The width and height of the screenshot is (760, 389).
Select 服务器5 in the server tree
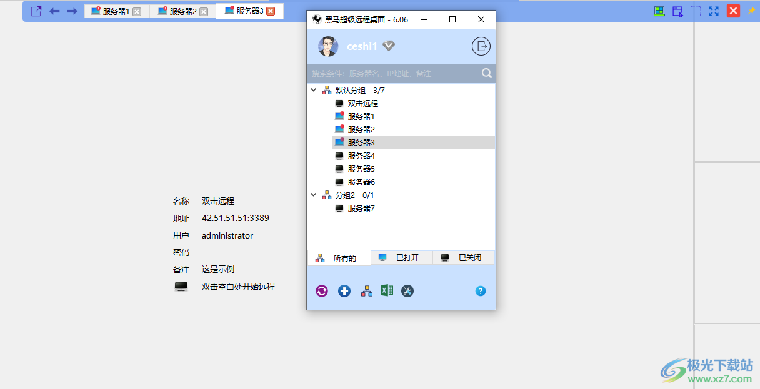361,169
